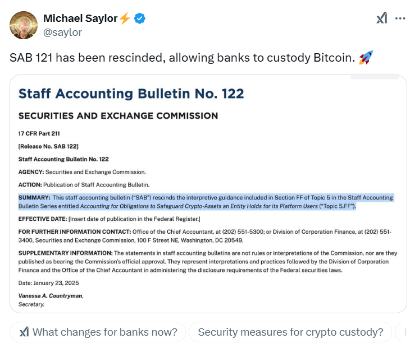The width and height of the screenshot is (410, 348).
Task: Click the blue verified badge
Action: (140, 18)
